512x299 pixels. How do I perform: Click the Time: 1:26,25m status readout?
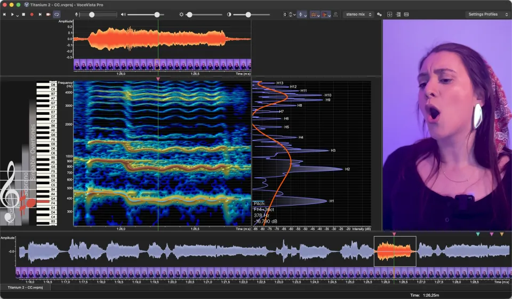(x=425, y=295)
